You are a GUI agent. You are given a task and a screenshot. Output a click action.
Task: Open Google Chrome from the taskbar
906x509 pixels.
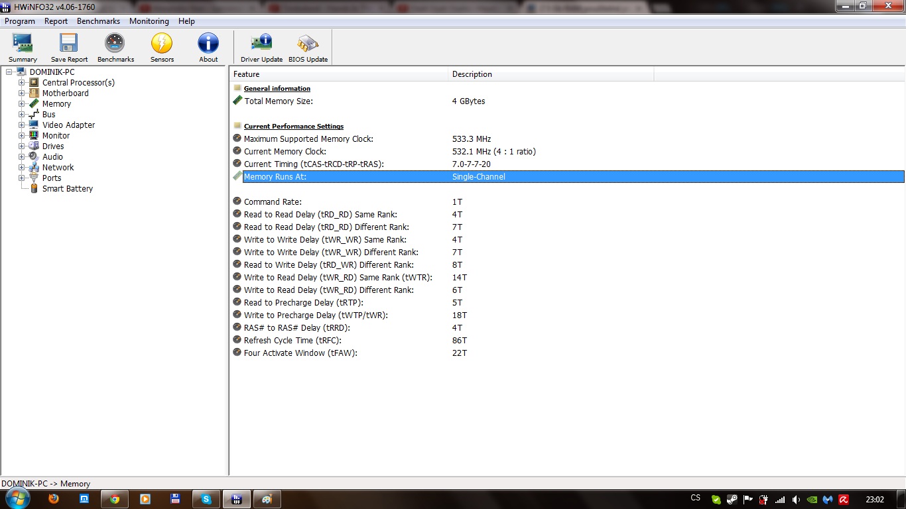[x=115, y=499]
